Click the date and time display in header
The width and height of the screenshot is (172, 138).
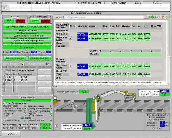pos(89,3)
